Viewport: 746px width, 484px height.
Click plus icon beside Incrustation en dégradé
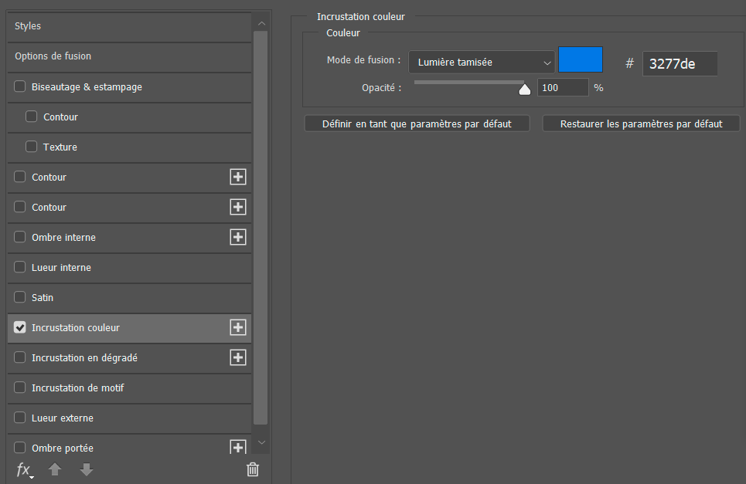tap(238, 358)
